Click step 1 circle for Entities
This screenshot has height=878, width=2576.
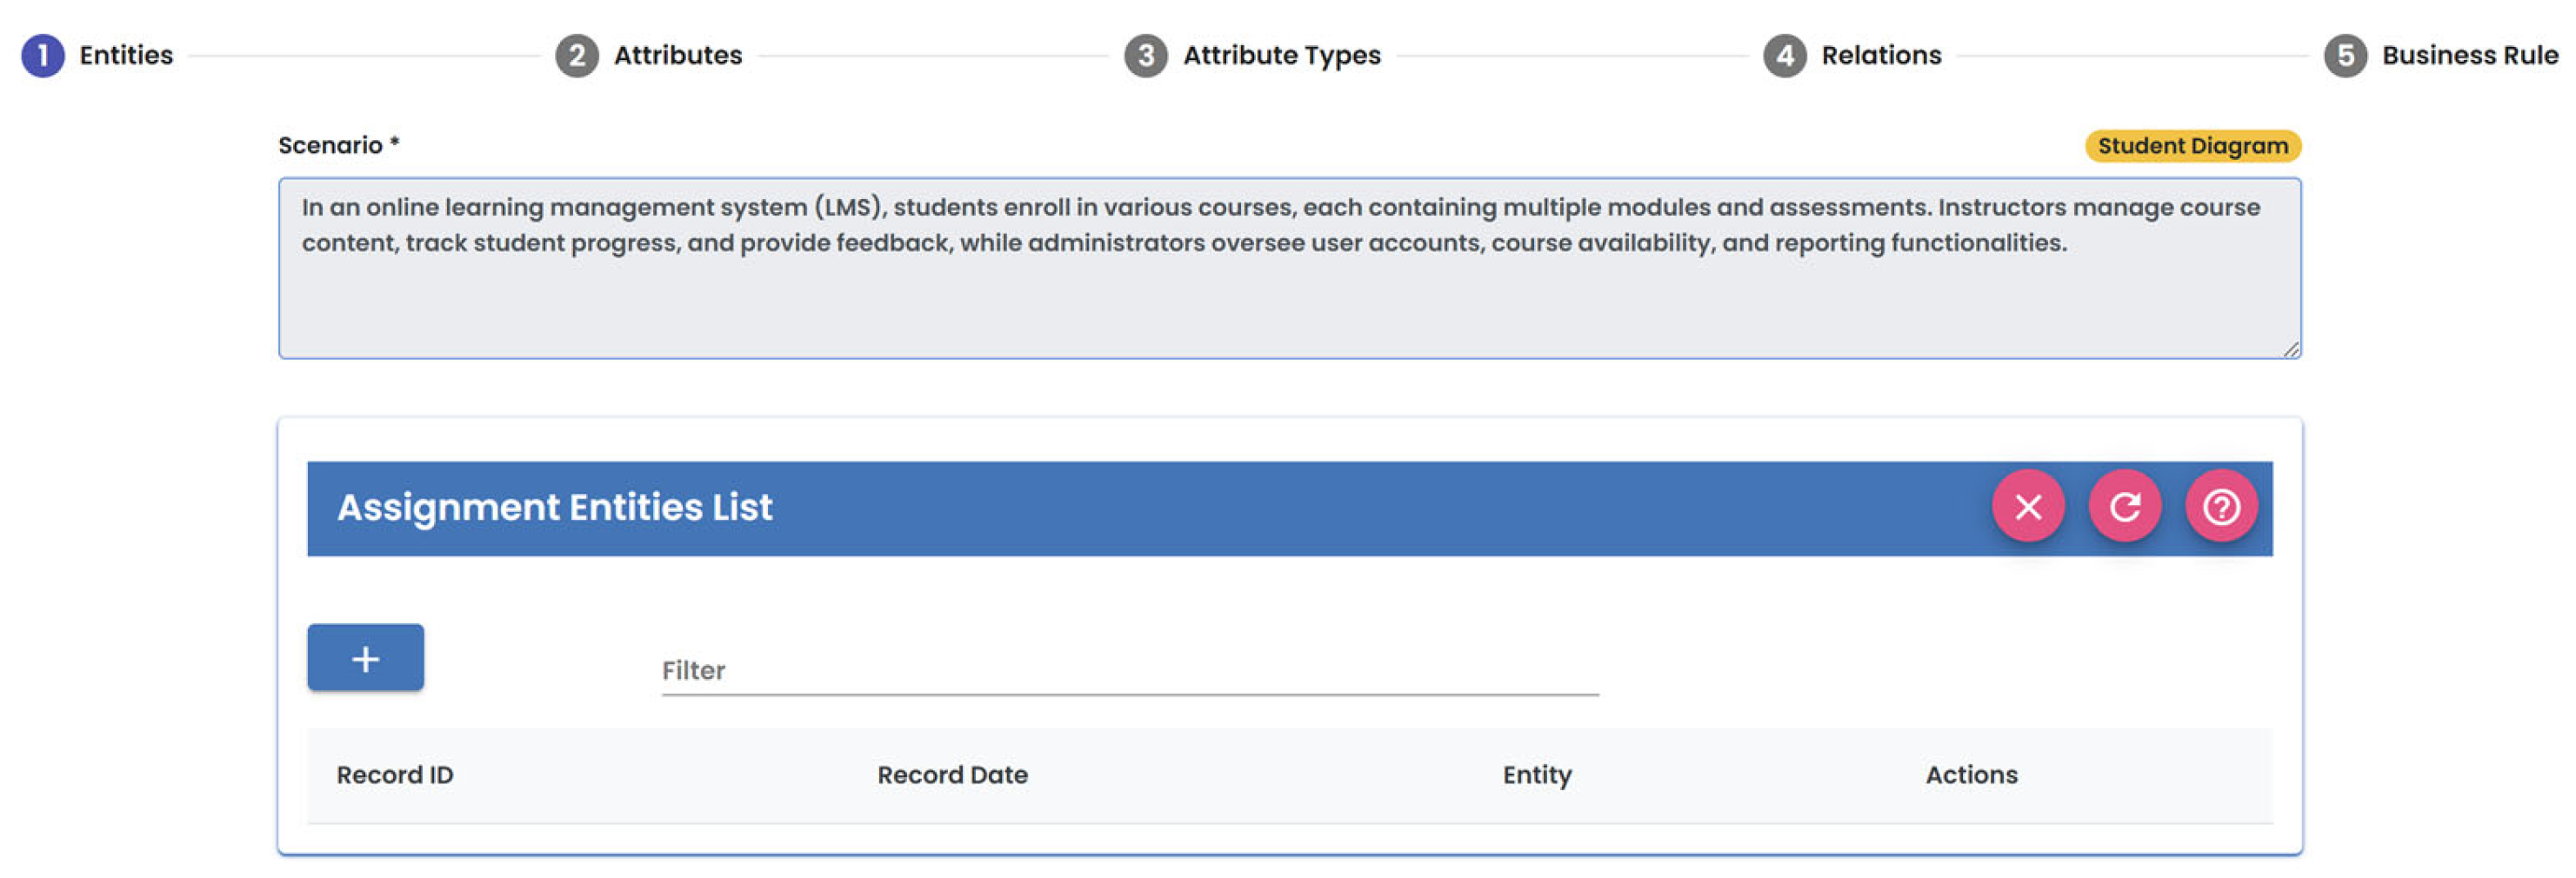(43, 56)
